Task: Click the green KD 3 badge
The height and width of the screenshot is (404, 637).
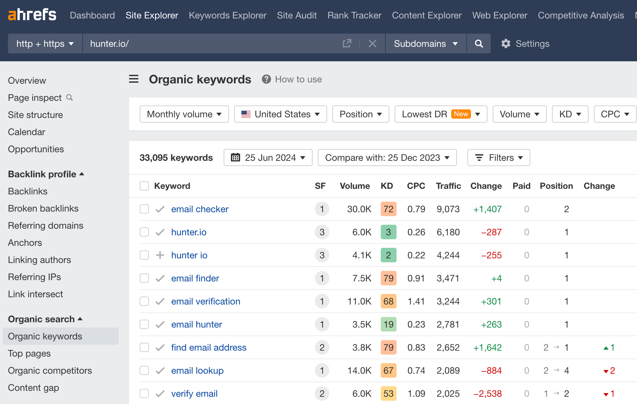Action: [388, 232]
